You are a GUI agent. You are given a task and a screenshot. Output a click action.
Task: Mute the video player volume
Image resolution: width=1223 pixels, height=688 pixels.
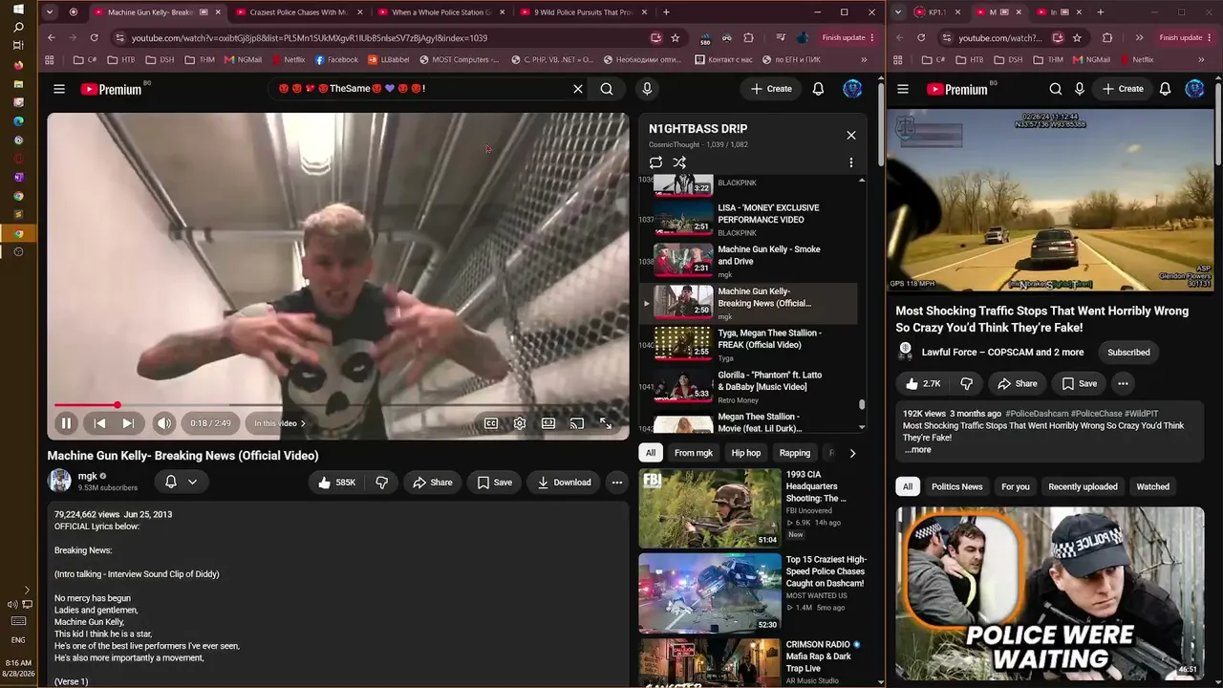coord(164,423)
